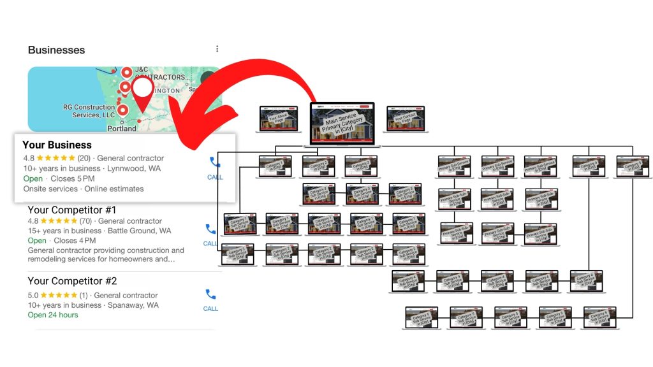Tap the call icon for Your Competitor #2

(x=210, y=294)
